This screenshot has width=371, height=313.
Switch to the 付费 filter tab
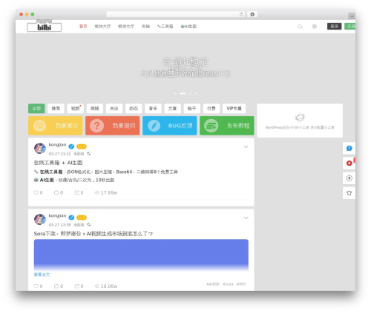(211, 109)
